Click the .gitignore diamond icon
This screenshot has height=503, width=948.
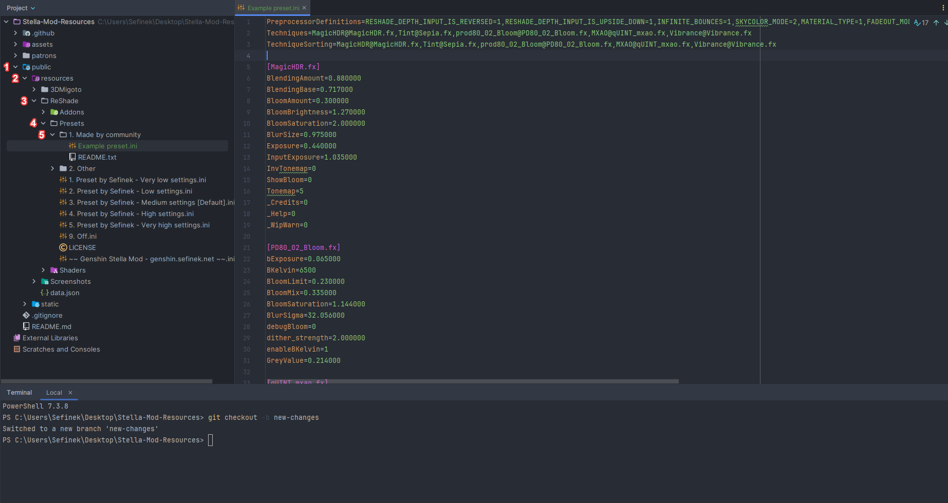(26, 315)
